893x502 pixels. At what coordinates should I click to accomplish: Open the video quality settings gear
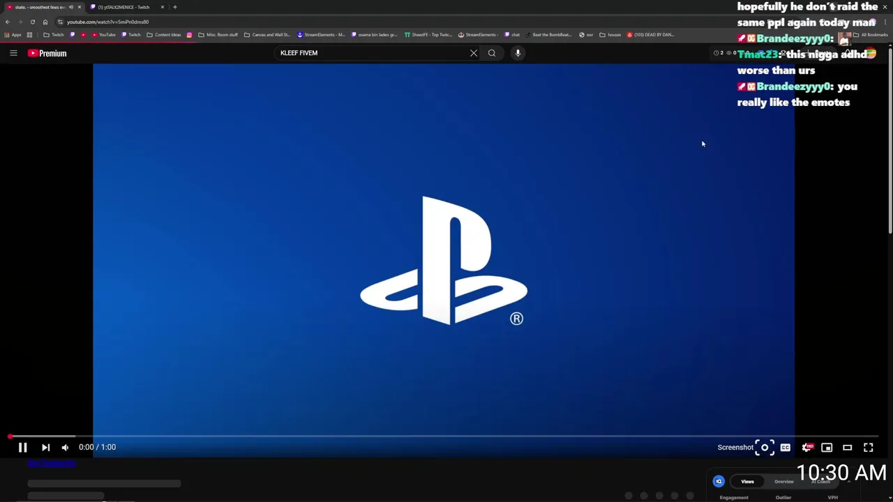806,448
